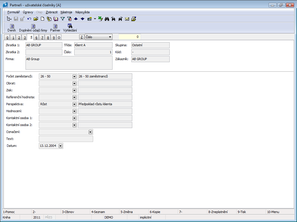Click the funnel filter icon
The width and height of the screenshot is (297, 222).
tap(62, 19)
